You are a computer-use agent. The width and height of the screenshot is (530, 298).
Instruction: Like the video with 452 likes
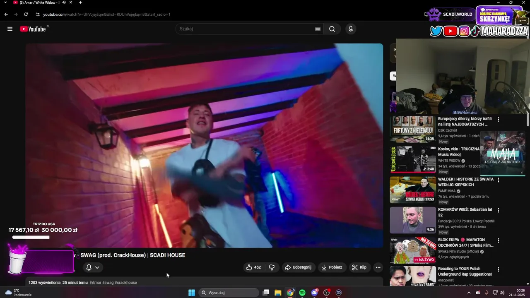(x=253, y=267)
